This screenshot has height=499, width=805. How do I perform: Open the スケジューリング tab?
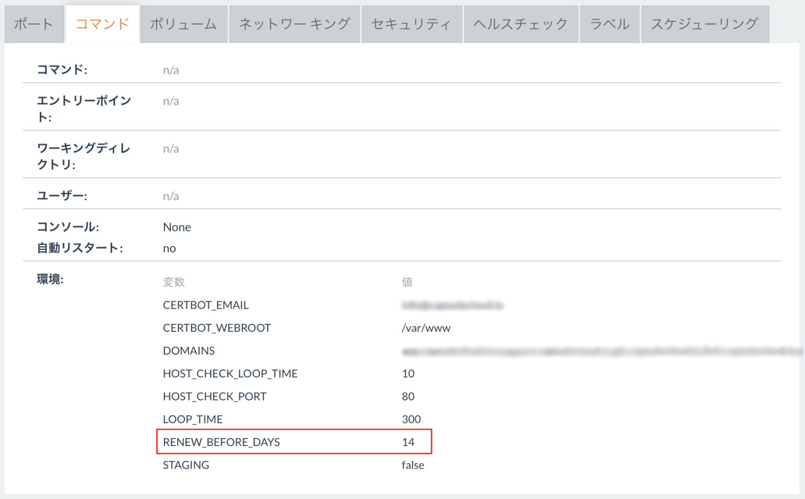click(704, 24)
